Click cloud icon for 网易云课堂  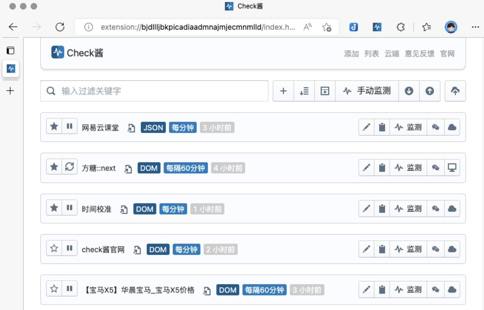[452, 127]
